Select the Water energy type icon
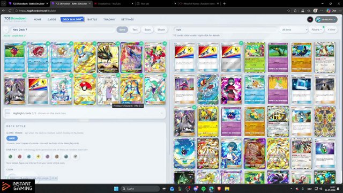343x193 pixels. click(x=29, y=157)
